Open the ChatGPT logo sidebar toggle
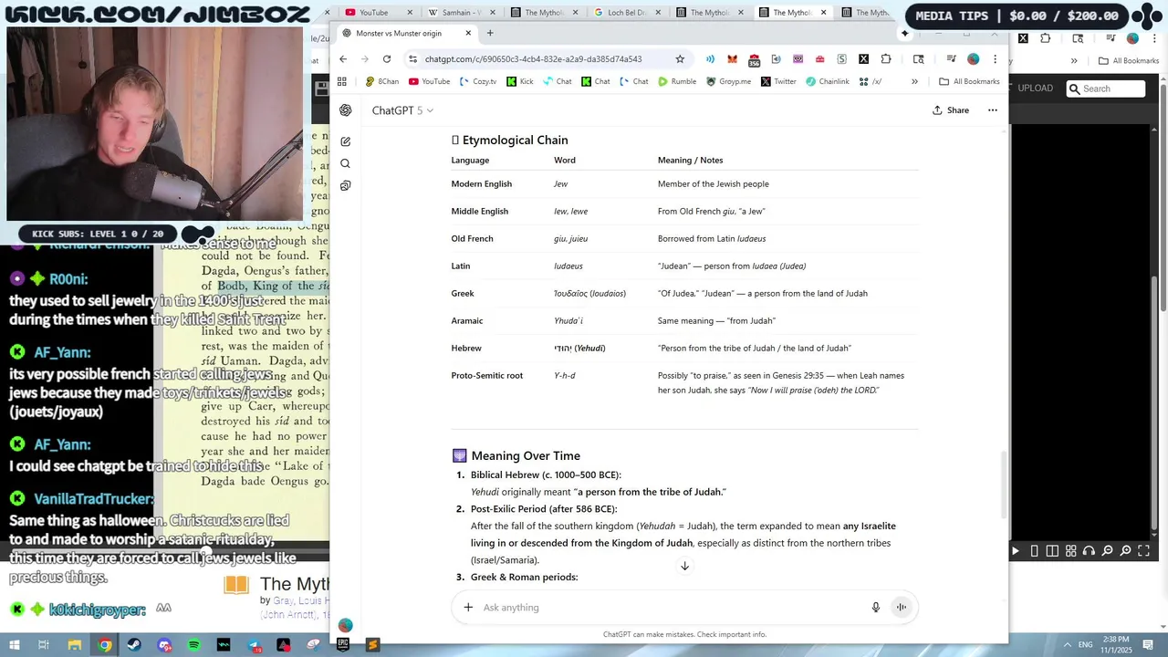This screenshot has height=657, width=1168. (x=346, y=110)
